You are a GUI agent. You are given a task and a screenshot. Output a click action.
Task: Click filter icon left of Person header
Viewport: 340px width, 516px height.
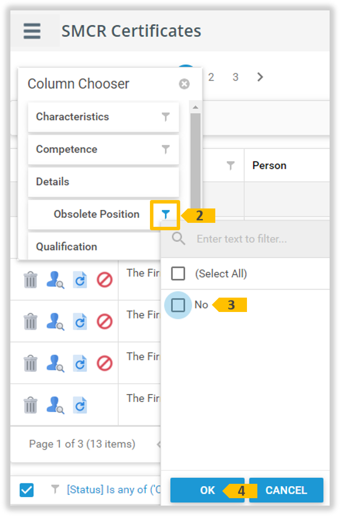[231, 165]
